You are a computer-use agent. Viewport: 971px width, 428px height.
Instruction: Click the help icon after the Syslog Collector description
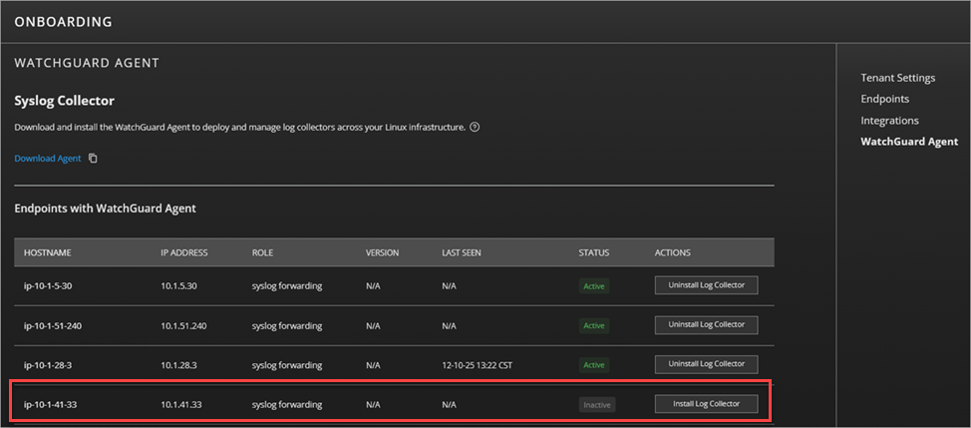[475, 128]
